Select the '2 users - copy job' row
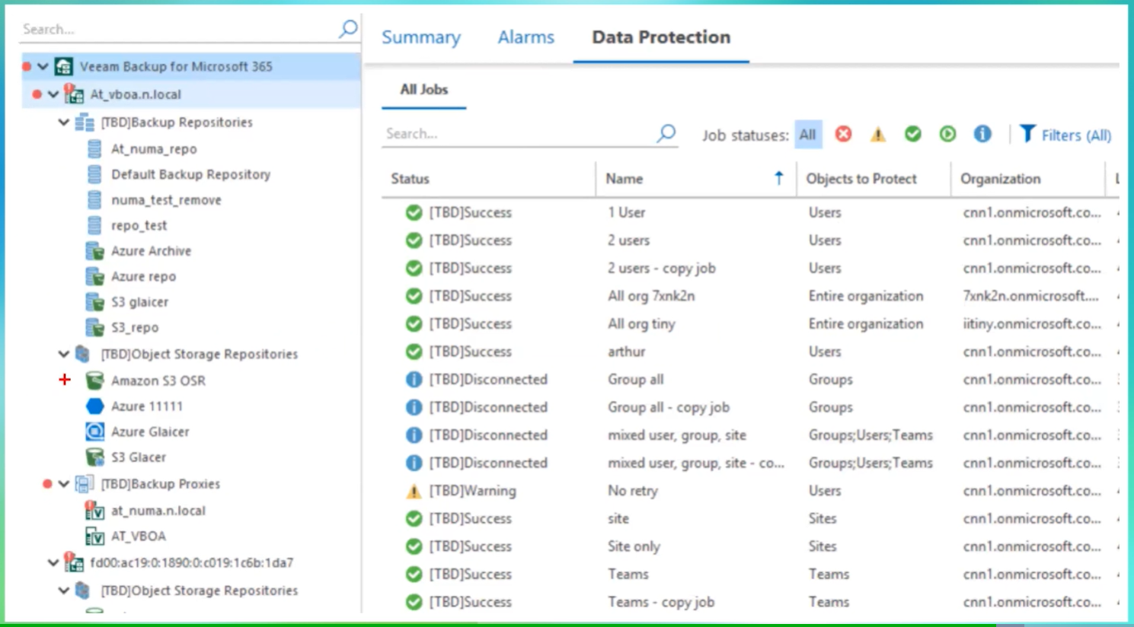 [x=750, y=268]
